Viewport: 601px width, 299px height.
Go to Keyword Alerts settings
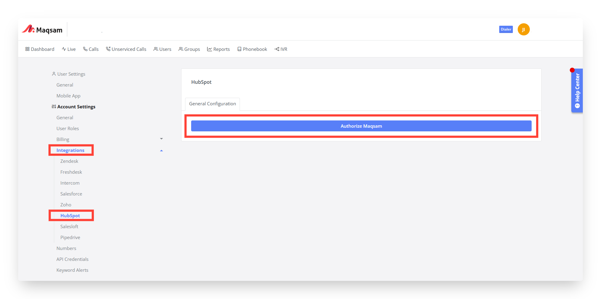coord(72,270)
